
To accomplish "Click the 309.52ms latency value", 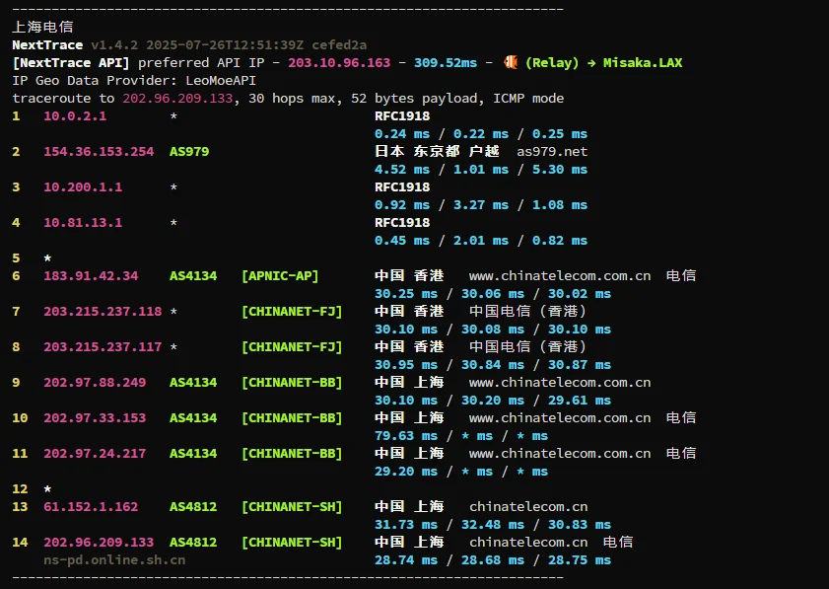I will [x=446, y=62].
